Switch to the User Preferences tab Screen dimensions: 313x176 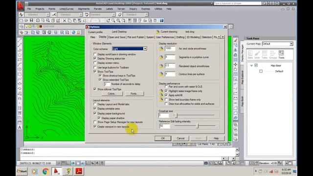click(x=165, y=37)
